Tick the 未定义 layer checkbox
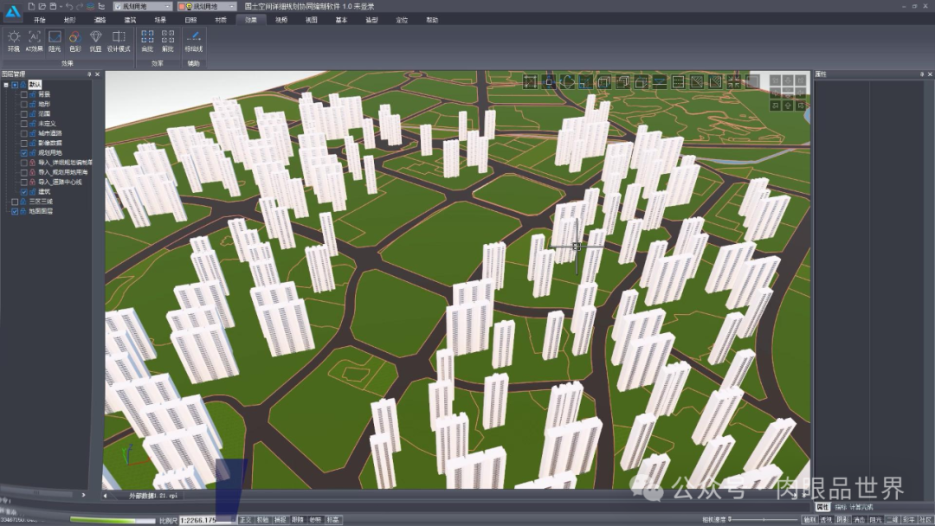The image size is (935, 526). (24, 124)
